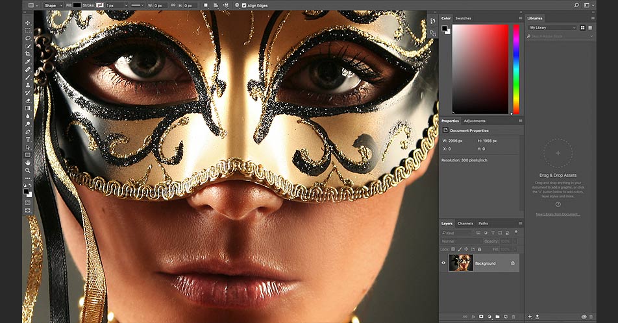Select the Crop tool
Image resolution: width=618 pixels, height=323 pixels.
[x=27, y=54]
